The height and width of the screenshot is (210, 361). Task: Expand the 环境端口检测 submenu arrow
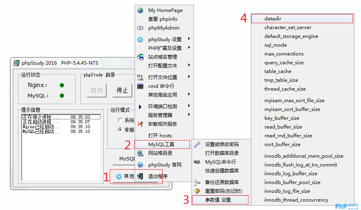click(189, 106)
